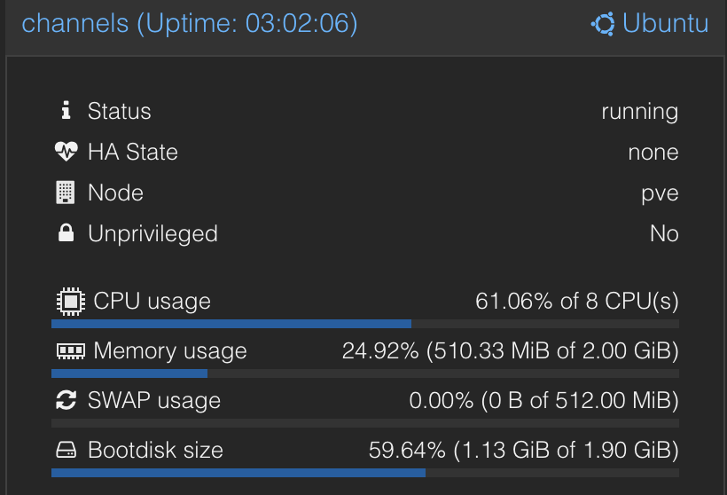Screen dimensions: 727x495
Task: Click the Node building icon
Action: pyautogui.click(x=66, y=192)
